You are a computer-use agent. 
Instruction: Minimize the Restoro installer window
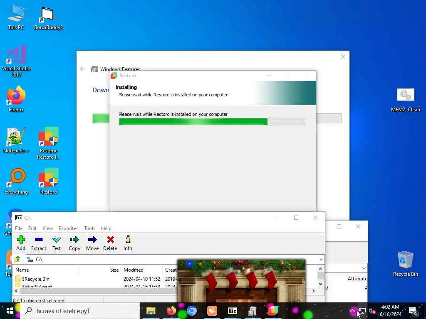pos(269,76)
